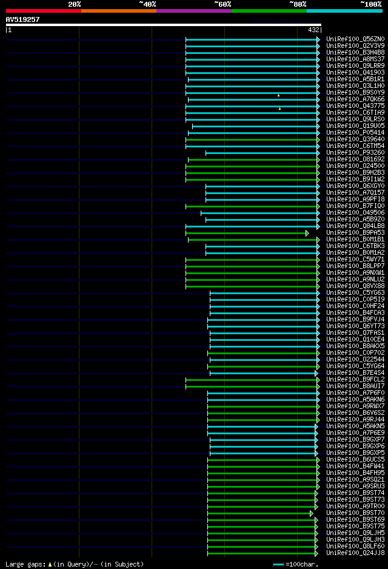388x569 pixels.
Task: Click the green bar for UniRef100_B7FIQ0
Action: (x=252, y=206)
